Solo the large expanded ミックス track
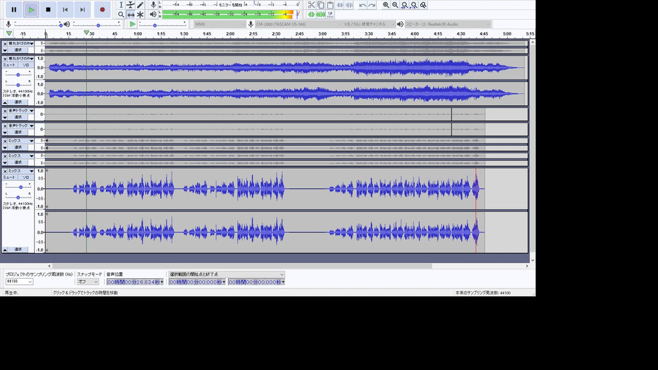The width and height of the screenshot is (658, 370). (x=26, y=177)
